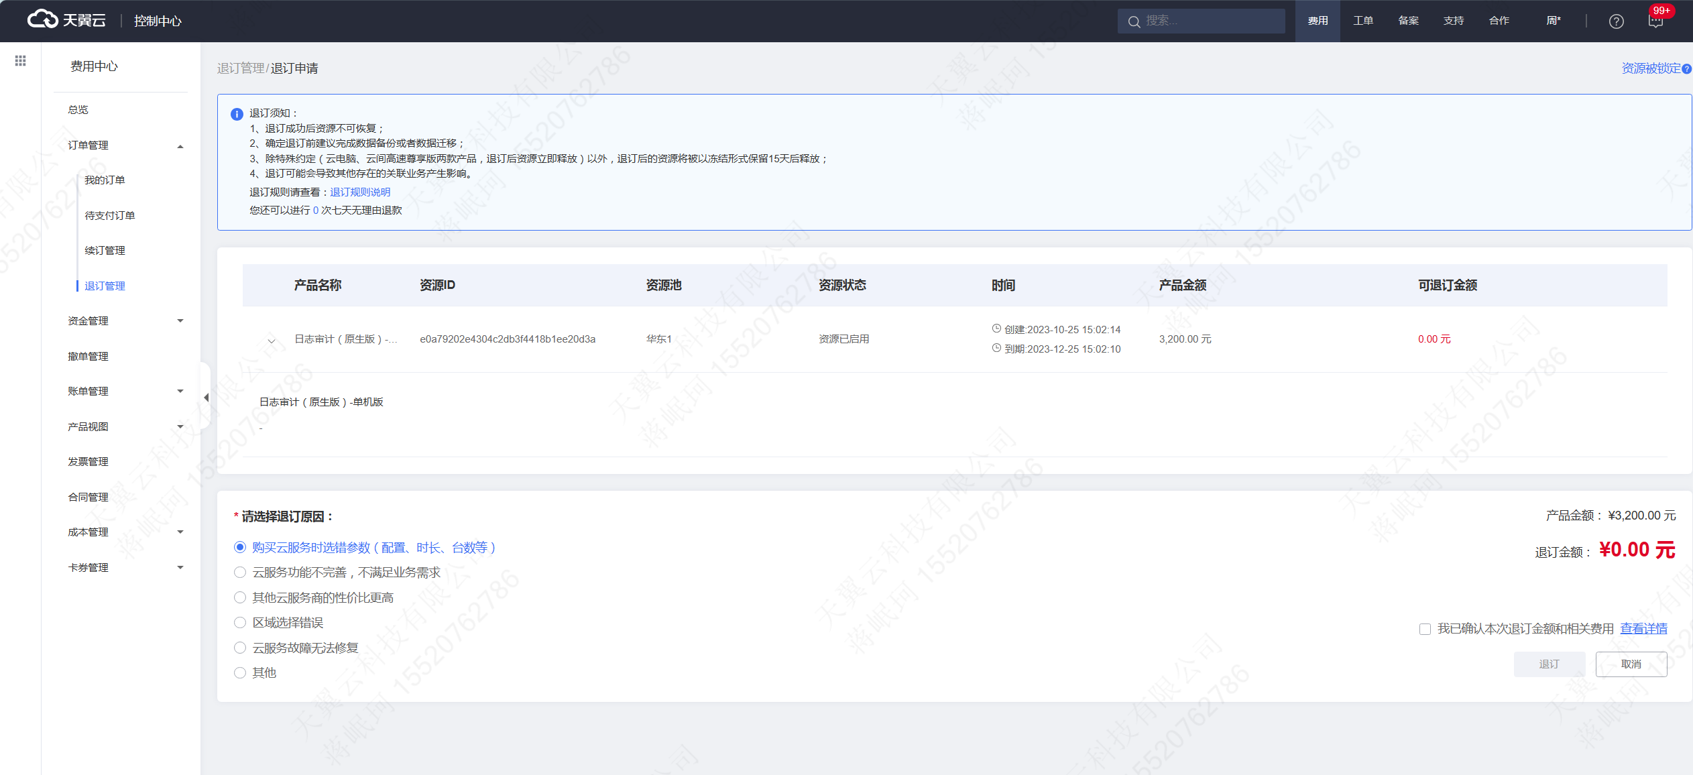Click the 3,200.00 元 product amount cell
The height and width of the screenshot is (775, 1693).
click(1185, 339)
